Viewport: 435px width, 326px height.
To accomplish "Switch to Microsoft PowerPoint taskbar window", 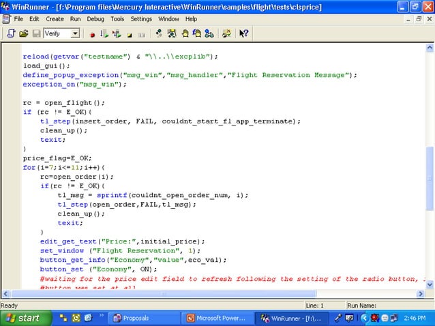I will tap(217, 318).
